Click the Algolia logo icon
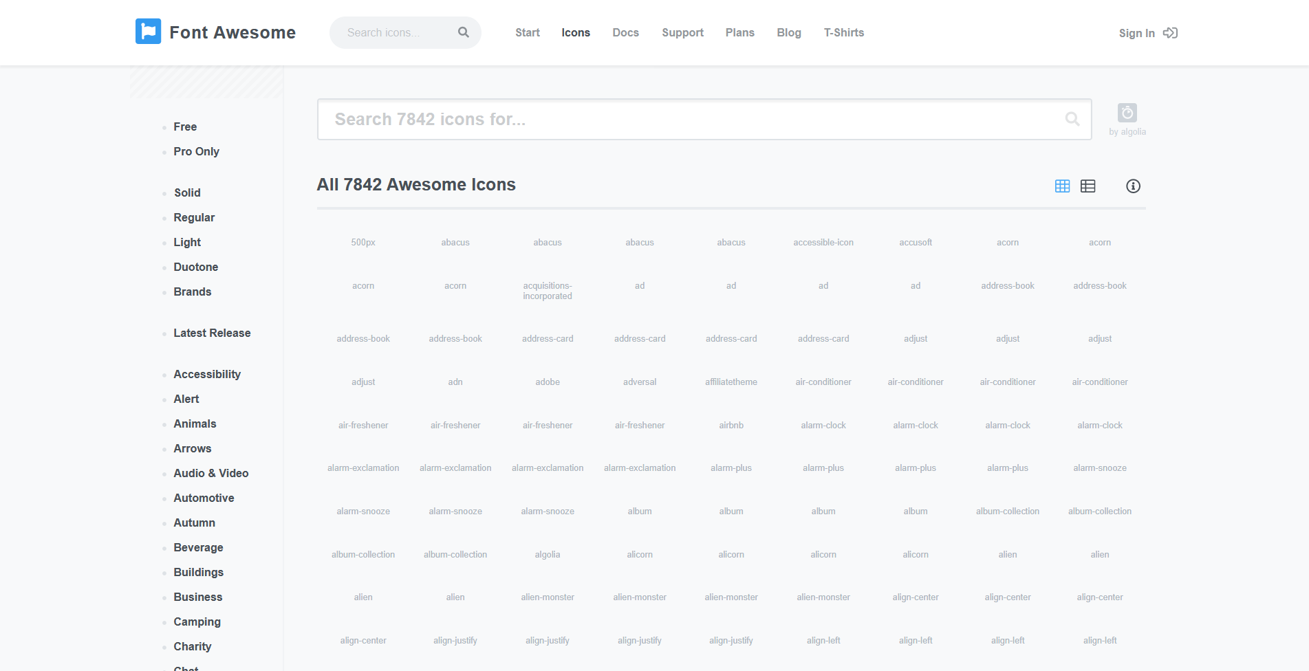Image resolution: width=1309 pixels, height=671 pixels. (1127, 113)
